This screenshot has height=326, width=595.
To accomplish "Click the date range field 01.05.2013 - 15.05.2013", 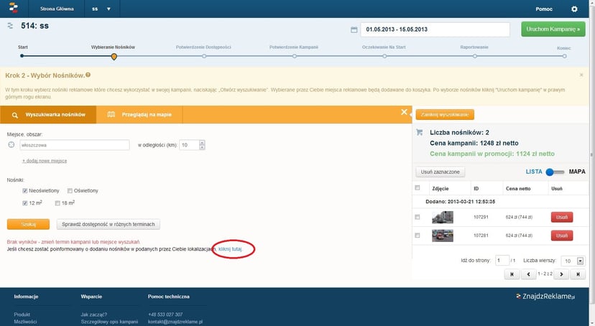I will (435, 29).
